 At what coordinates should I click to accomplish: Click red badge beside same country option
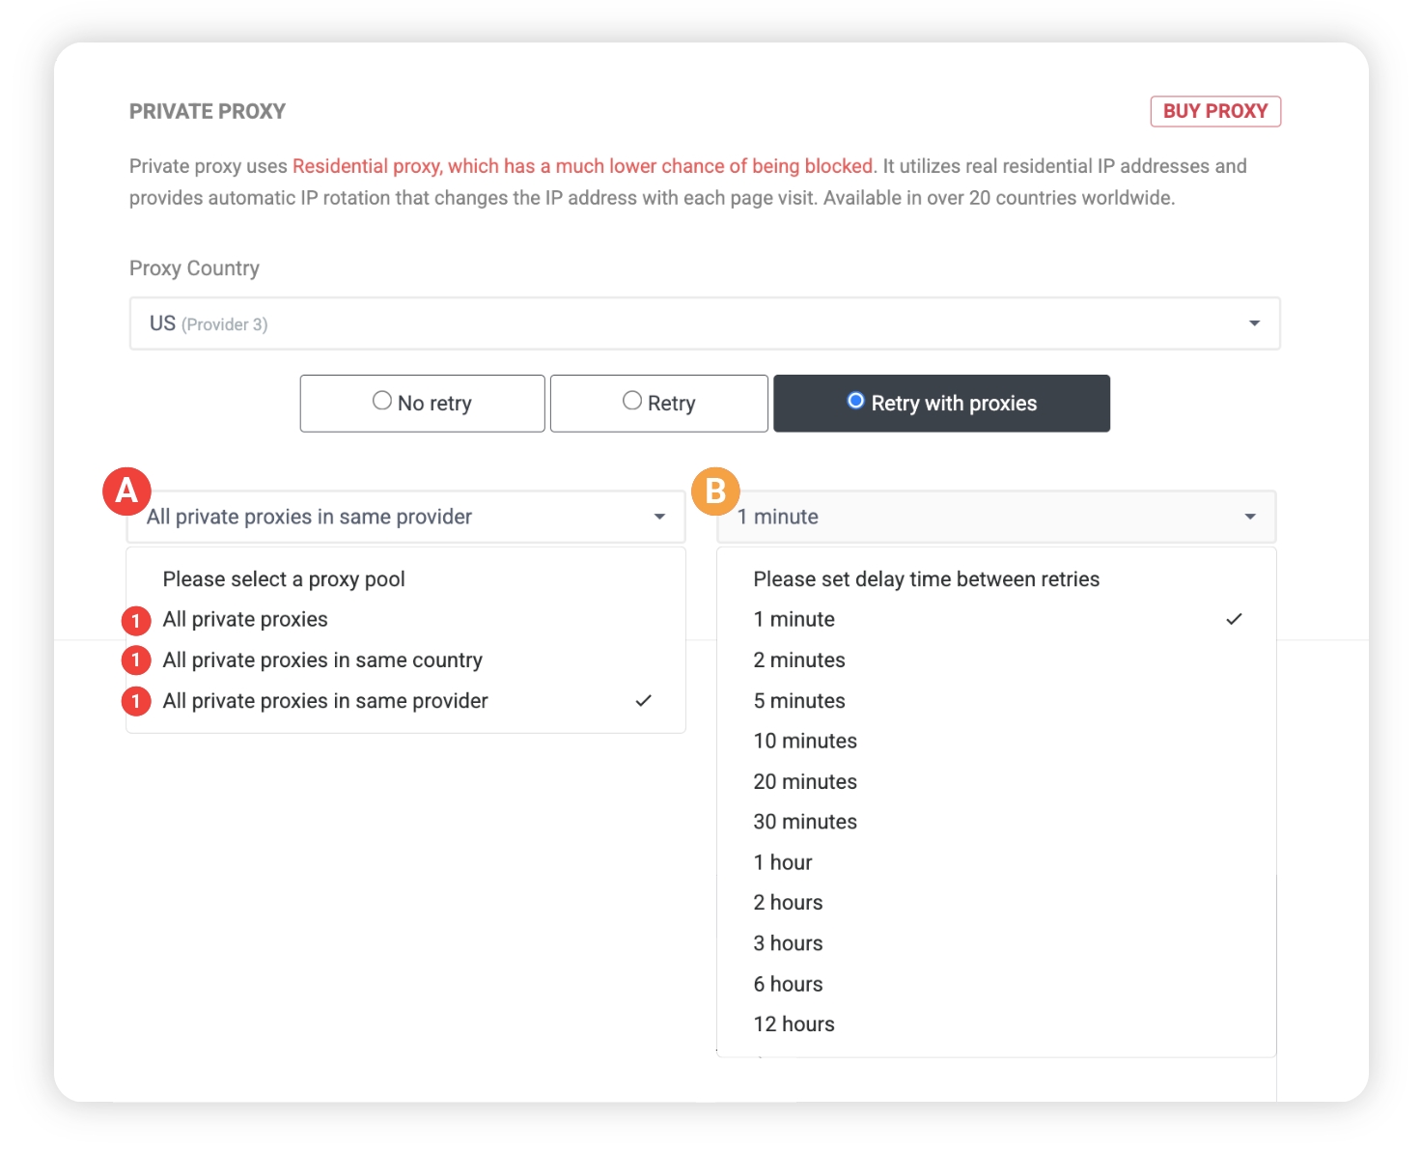coord(136,660)
